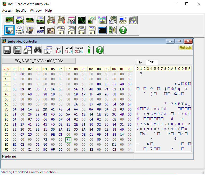Open the MPS table tool
Viewport: 205px width, 175px height.
click(71, 30)
